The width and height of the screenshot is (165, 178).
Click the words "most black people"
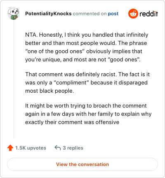[49, 91]
